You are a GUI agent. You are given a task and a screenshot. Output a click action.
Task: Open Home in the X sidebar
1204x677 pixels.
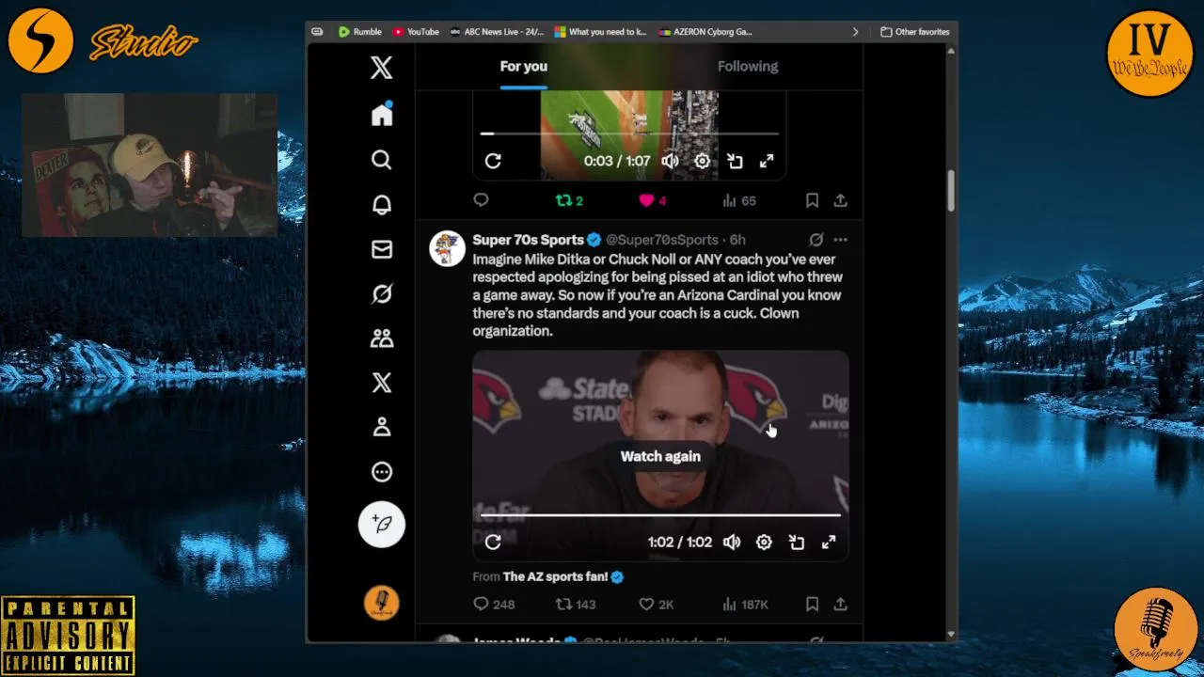tap(381, 115)
